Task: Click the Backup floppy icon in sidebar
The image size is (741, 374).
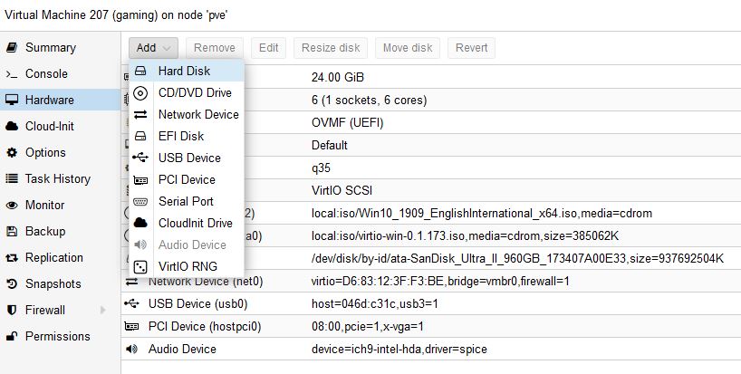Action: pyautogui.click(x=12, y=231)
